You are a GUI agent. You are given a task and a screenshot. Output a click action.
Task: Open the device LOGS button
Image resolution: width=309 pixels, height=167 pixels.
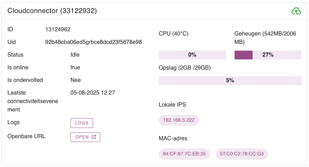point(82,123)
